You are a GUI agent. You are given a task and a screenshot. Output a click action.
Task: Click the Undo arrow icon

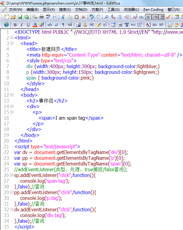pyautogui.click(x=92, y=17)
